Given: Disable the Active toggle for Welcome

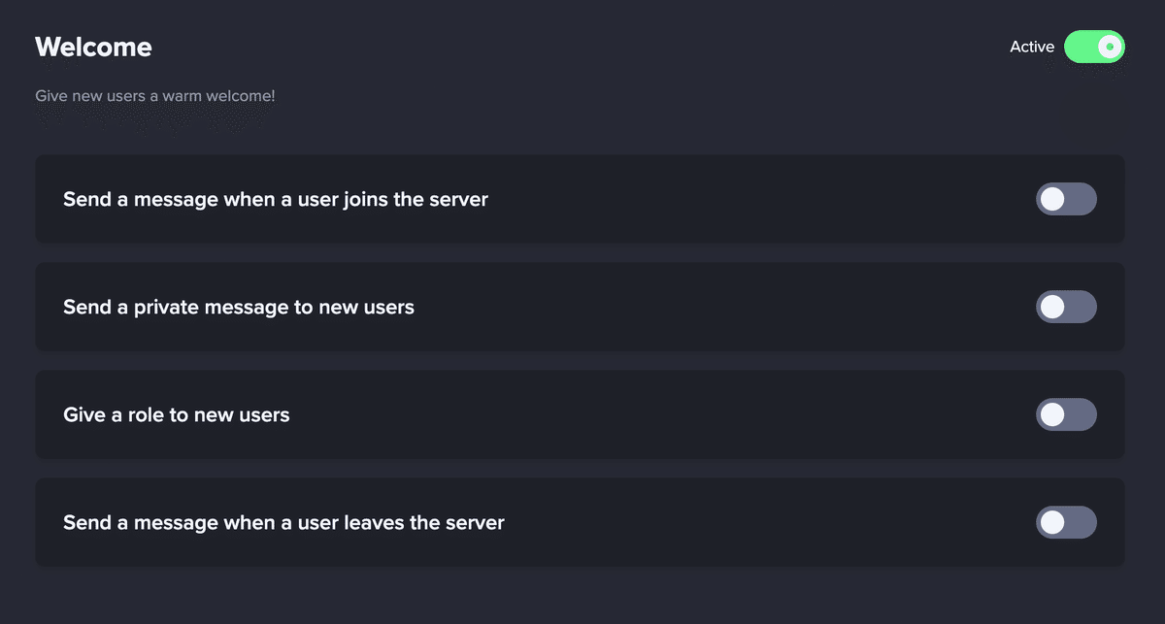Looking at the screenshot, I should coord(1094,47).
